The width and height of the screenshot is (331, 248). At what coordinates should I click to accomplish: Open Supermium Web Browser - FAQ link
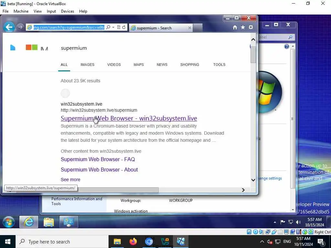click(x=98, y=160)
